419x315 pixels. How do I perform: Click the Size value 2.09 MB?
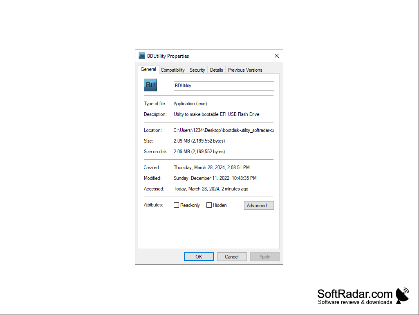pos(199,141)
